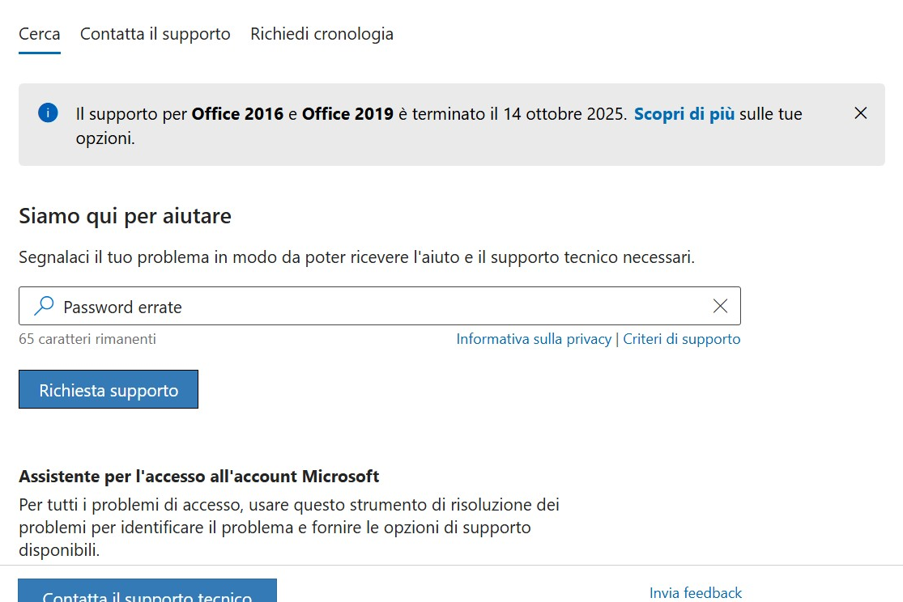This screenshot has height=602, width=903.
Task: Click the 65 caratteri rimanenti counter
Action: point(87,339)
